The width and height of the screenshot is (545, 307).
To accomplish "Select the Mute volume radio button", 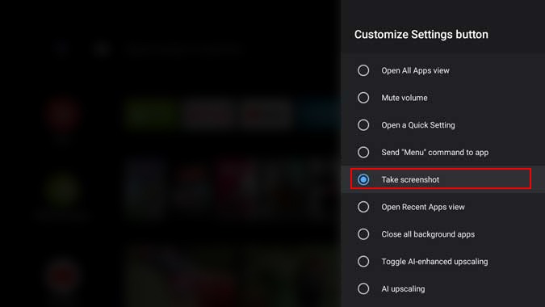I will [x=363, y=98].
